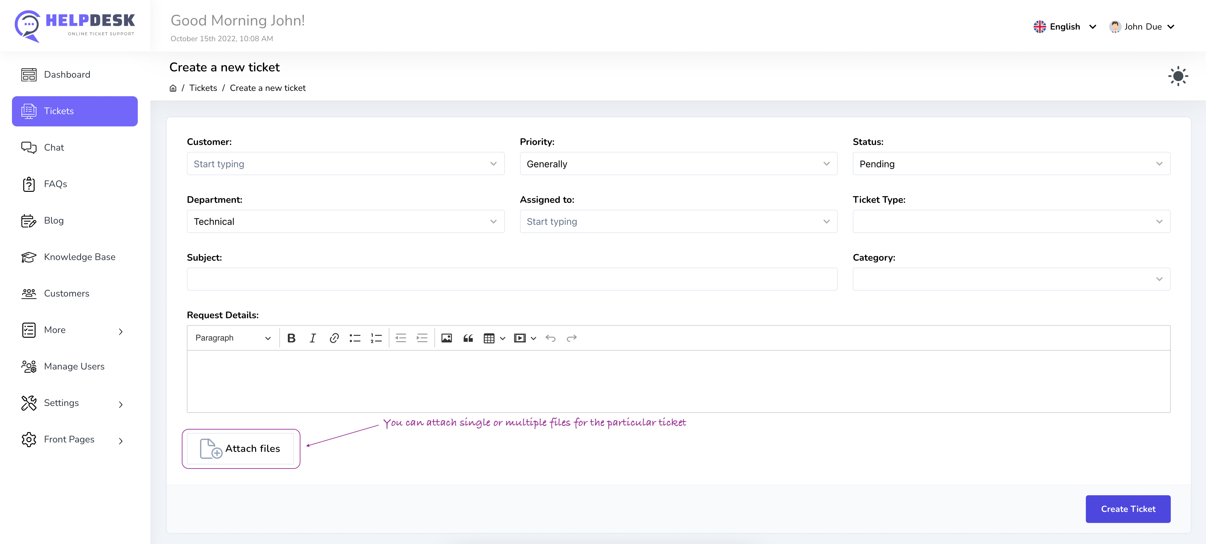Screen dimensions: 1206x544
Task: Open the Status dropdown showing Pending
Action: coord(1011,164)
